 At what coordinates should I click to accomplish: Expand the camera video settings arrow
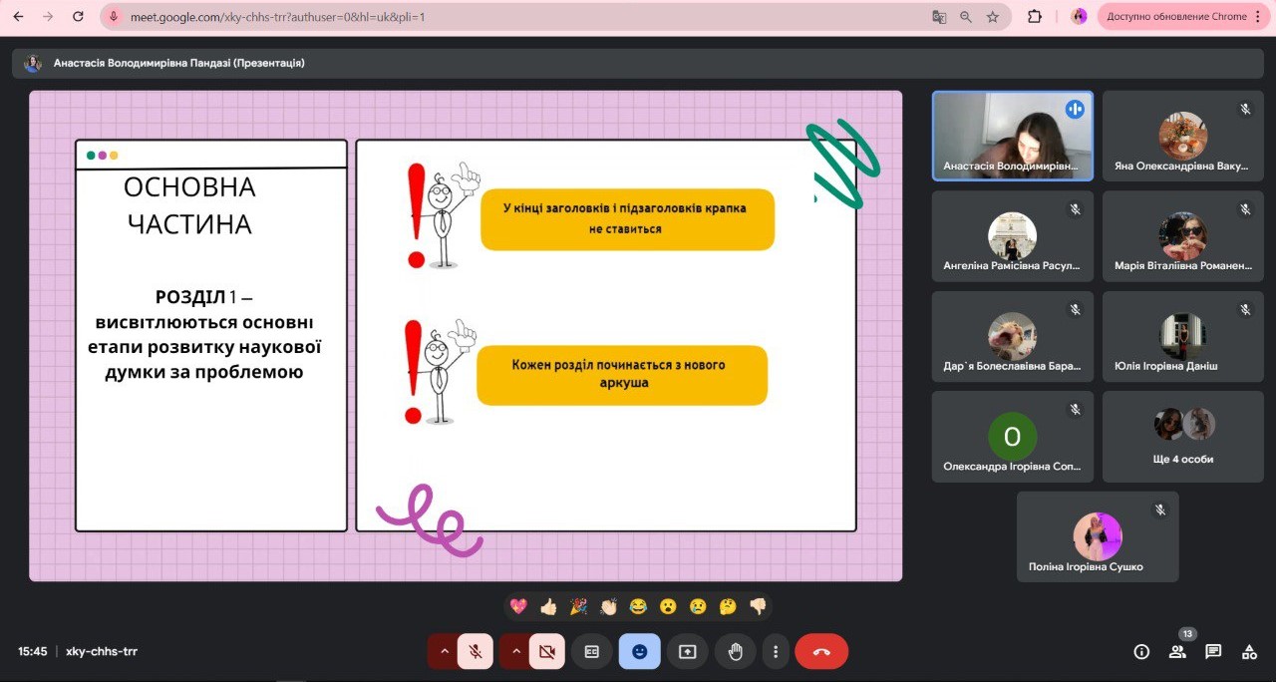coord(515,651)
